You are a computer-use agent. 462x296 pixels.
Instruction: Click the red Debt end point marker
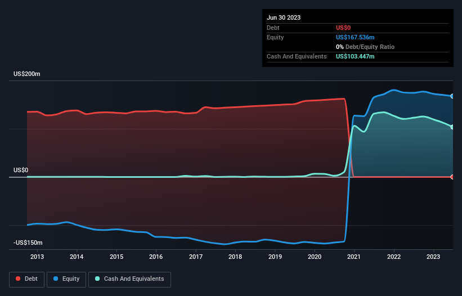(x=452, y=177)
